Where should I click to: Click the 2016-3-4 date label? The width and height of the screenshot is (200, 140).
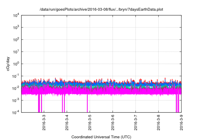tap(67, 122)
